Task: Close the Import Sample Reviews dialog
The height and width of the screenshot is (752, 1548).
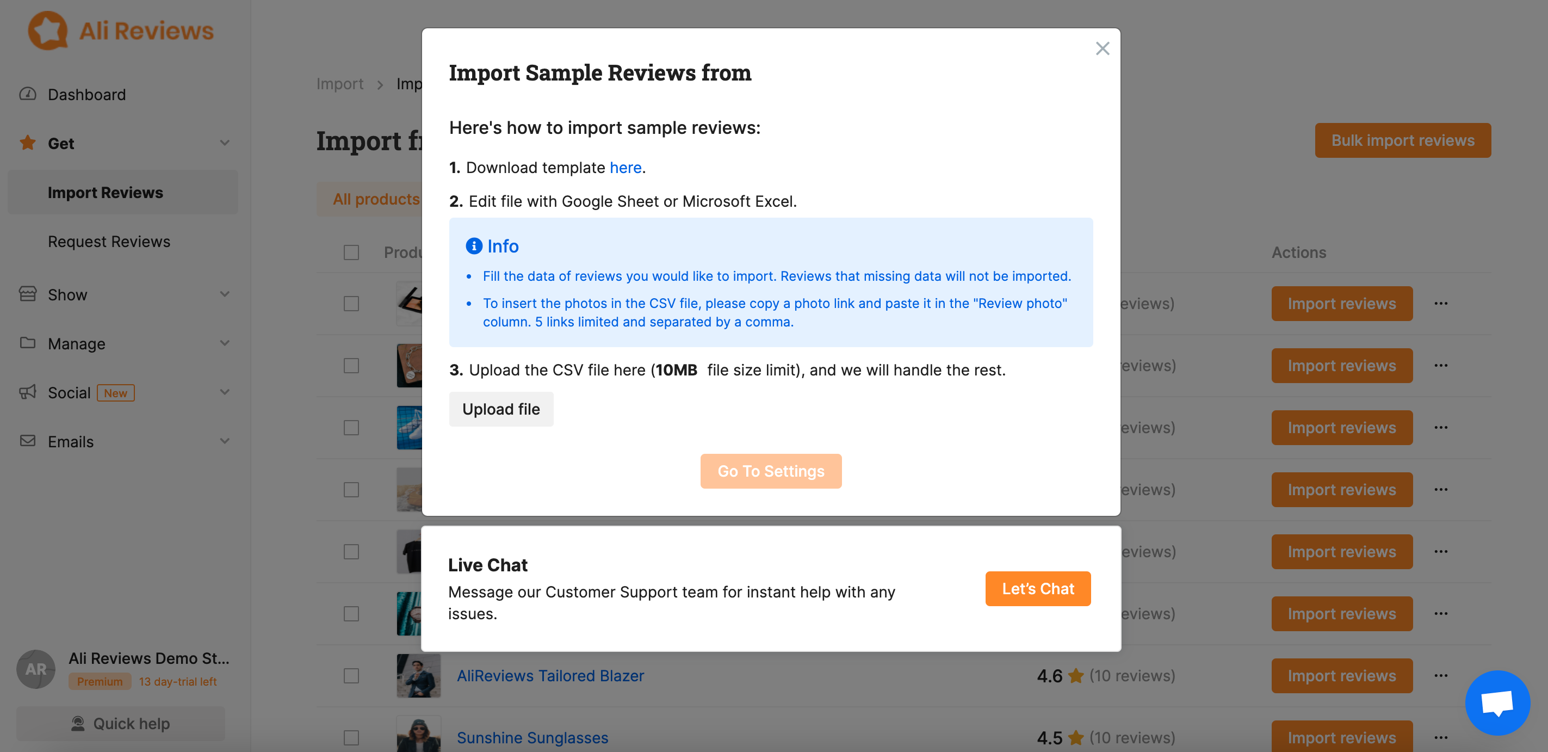Action: tap(1102, 48)
